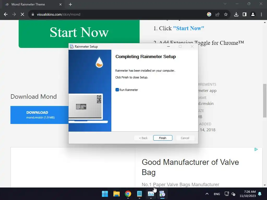
Task: Click the blue "Start Now" text link
Action: (189, 28)
